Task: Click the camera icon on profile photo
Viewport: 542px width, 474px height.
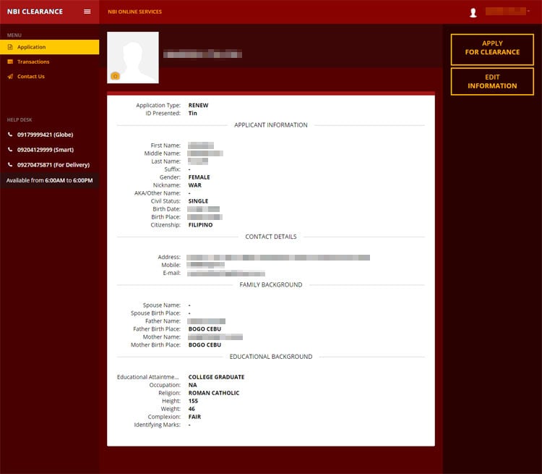Action: click(115, 76)
